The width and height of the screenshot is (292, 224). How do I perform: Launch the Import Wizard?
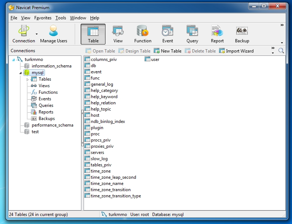click(x=236, y=51)
